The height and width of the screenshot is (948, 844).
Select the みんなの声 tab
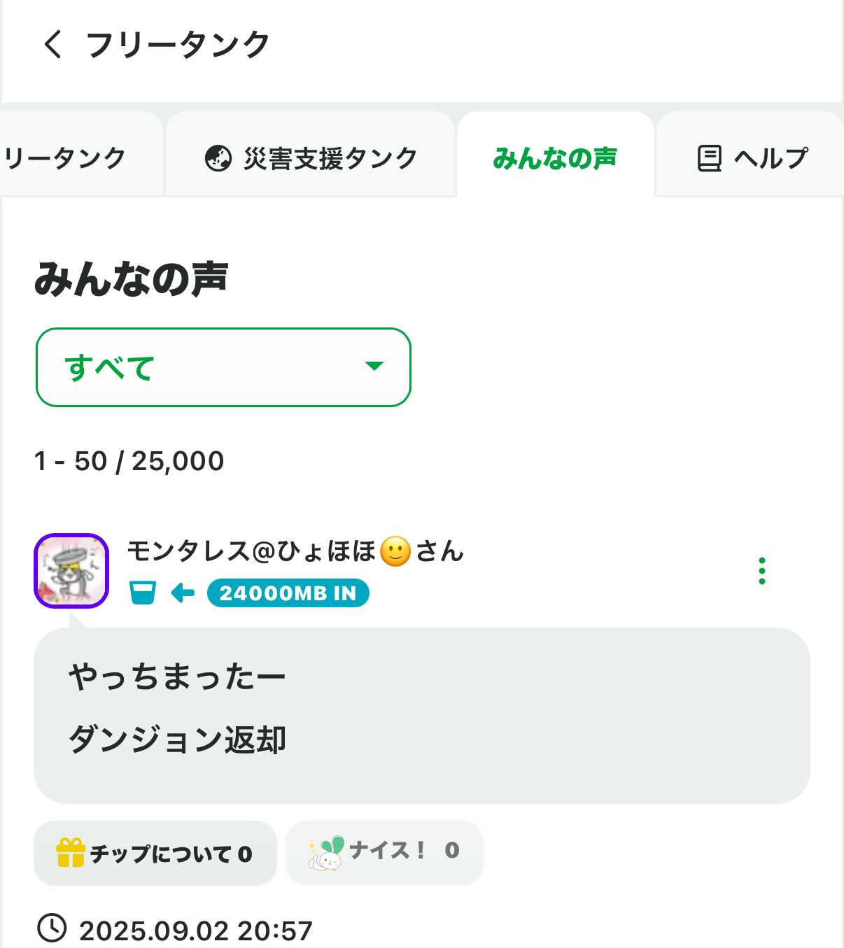555,158
